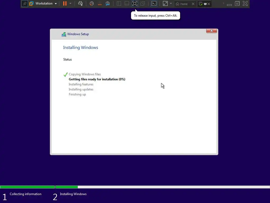Click the 'Installing features' step
The height and width of the screenshot is (203, 270).
click(x=81, y=84)
